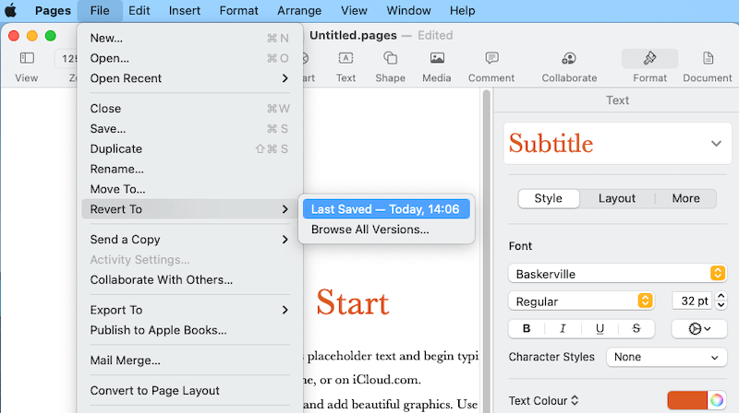Choose Revert To in File menu

coord(190,209)
